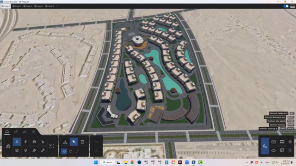296x166 pixels.
Task: Open Movie mode filmstrip
Action: pos(282,142)
